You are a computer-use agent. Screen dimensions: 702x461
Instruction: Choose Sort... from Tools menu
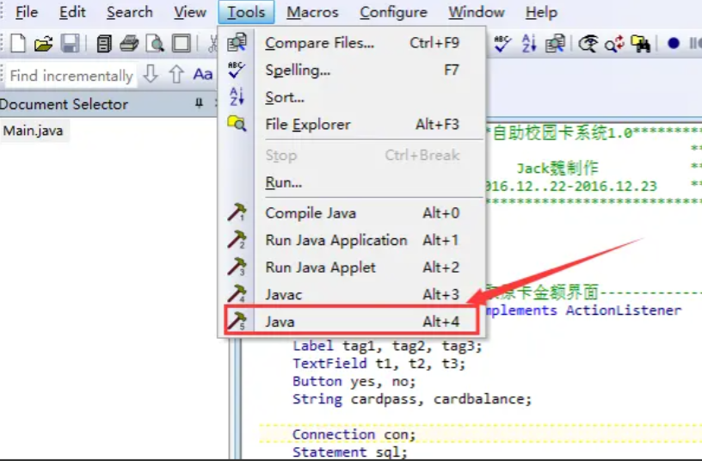point(351,97)
